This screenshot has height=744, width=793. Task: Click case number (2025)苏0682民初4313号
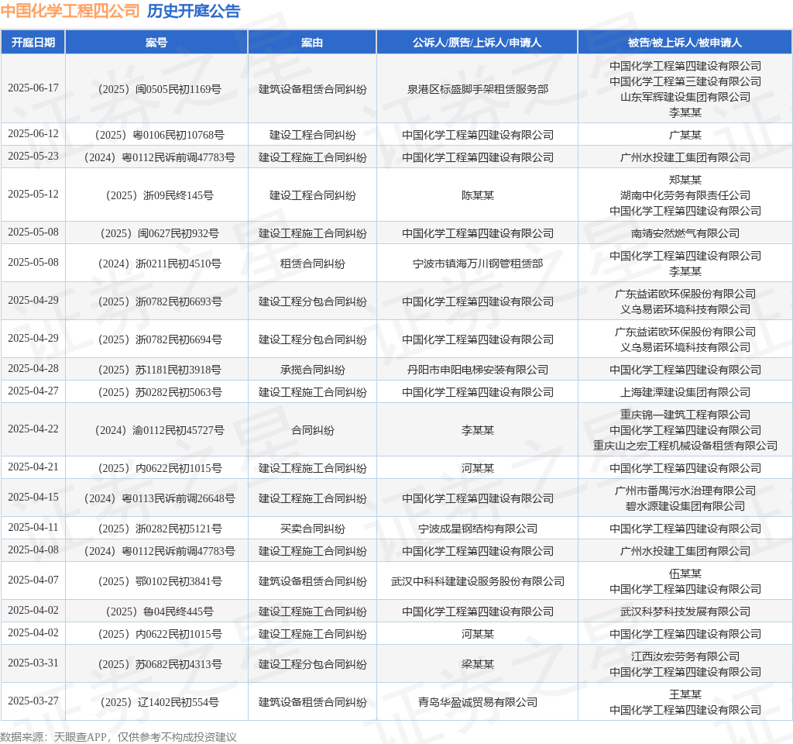click(x=160, y=664)
